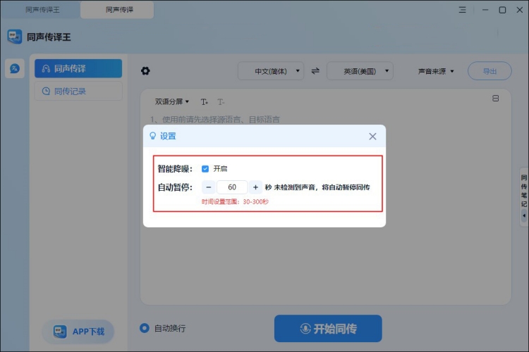This screenshot has width=529, height=352.
Task: Open the 中文(简体) source language dropdown
Action: click(x=271, y=71)
